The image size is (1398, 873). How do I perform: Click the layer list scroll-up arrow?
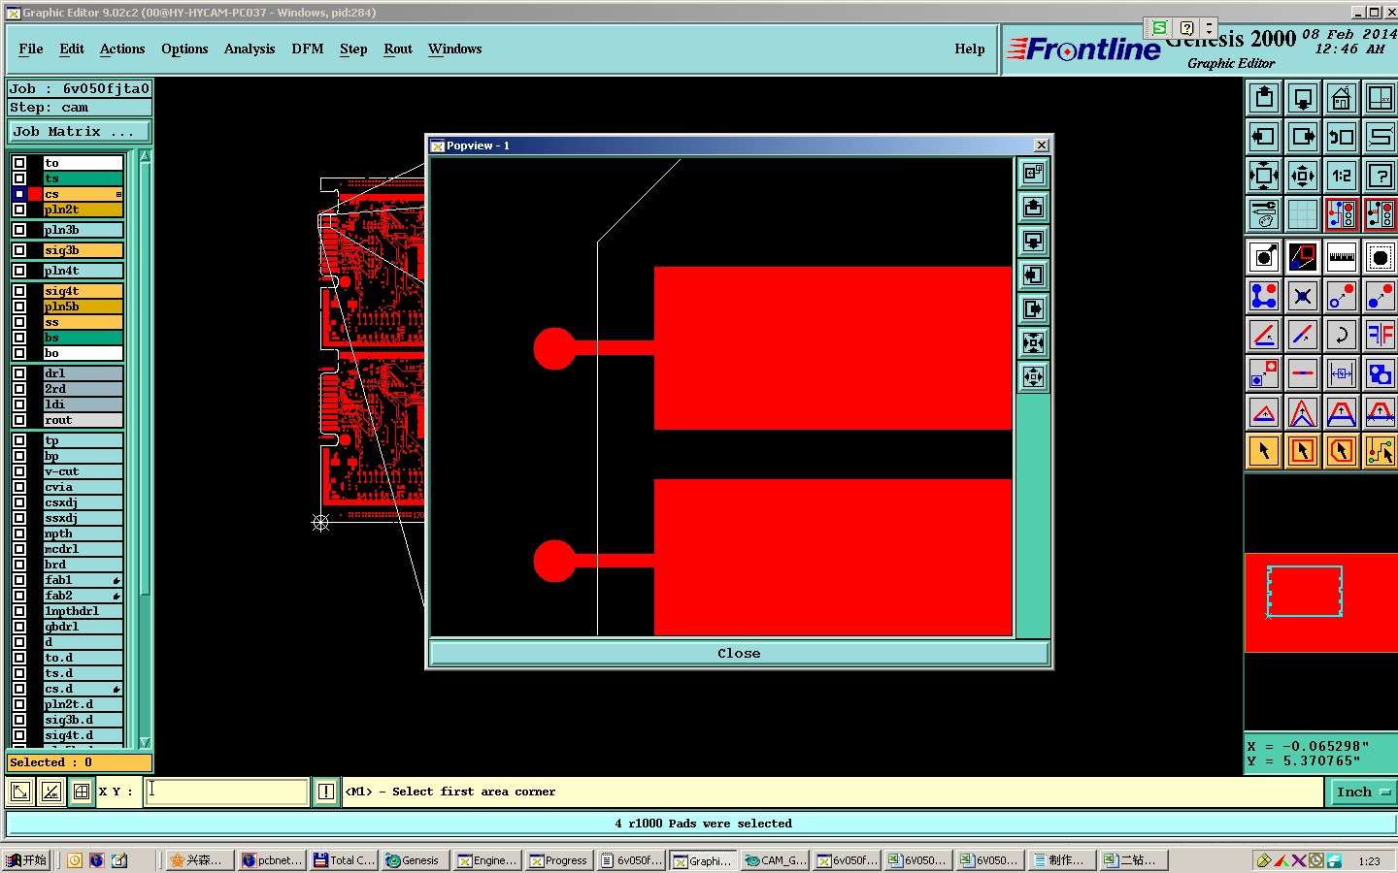[x=145, y=156]
